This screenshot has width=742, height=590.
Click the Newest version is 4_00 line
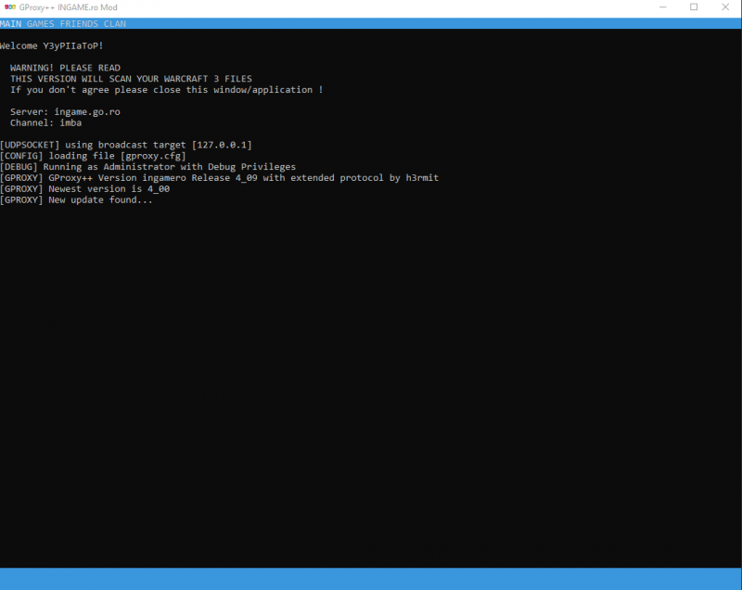[x=84, y=189]
